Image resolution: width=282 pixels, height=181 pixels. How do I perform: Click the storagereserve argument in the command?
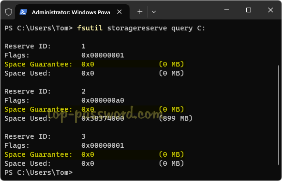click(137, 28)
